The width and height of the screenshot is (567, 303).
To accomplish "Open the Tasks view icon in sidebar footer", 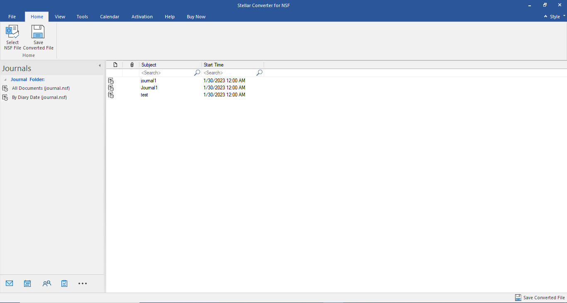I will coord(64,283).
